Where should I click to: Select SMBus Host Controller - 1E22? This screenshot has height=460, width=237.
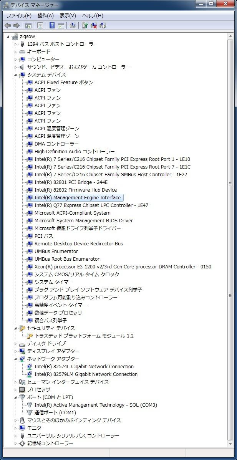pos(111,175)
